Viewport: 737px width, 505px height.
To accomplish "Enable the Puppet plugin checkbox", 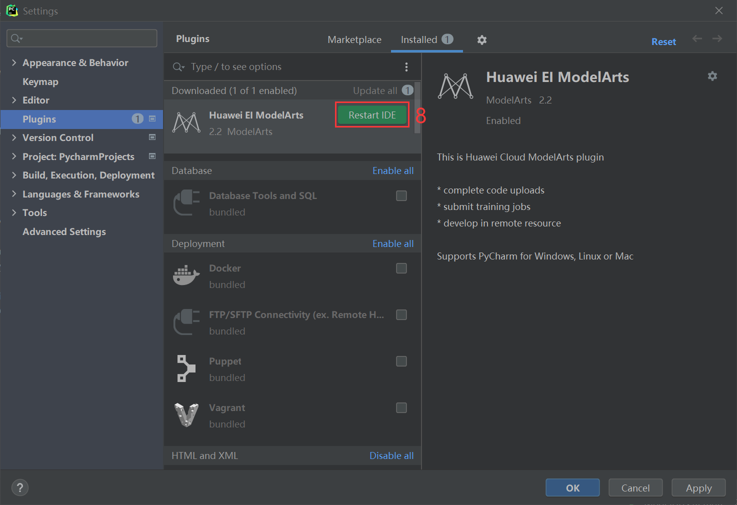I will point(401,361).
